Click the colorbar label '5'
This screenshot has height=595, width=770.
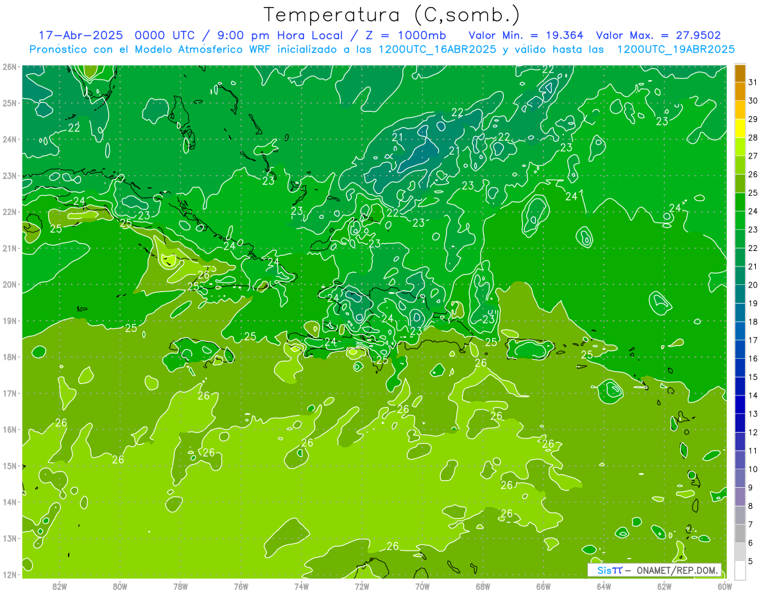[751, 561]
